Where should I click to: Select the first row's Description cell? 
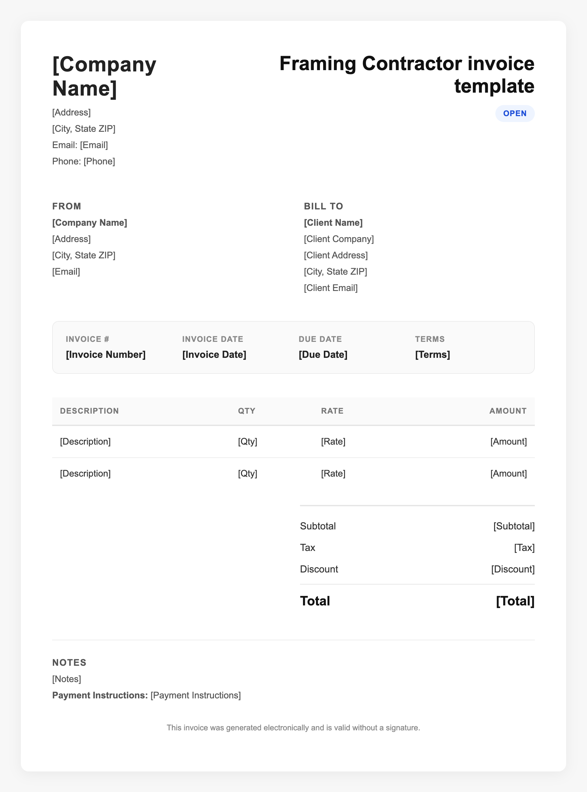click(x=85, y=442)
